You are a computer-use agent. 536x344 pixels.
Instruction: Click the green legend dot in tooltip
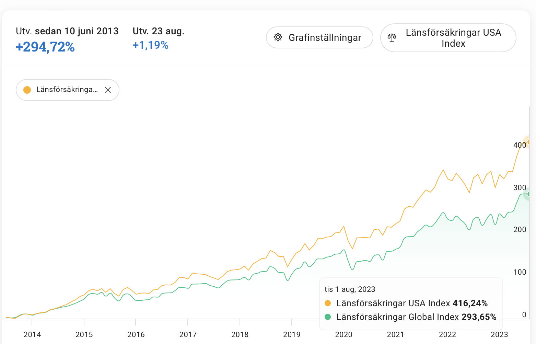pyautogui.click(x=328, y=317)
